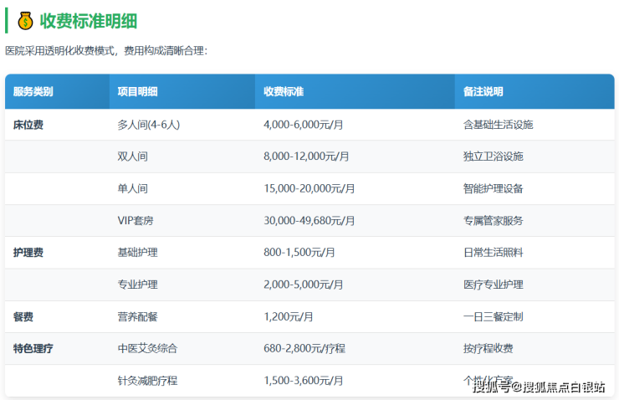The width and height of the screenshot is (619, 400).
Task: Select the 项目明细 column header
Action: tap(138, 92)
